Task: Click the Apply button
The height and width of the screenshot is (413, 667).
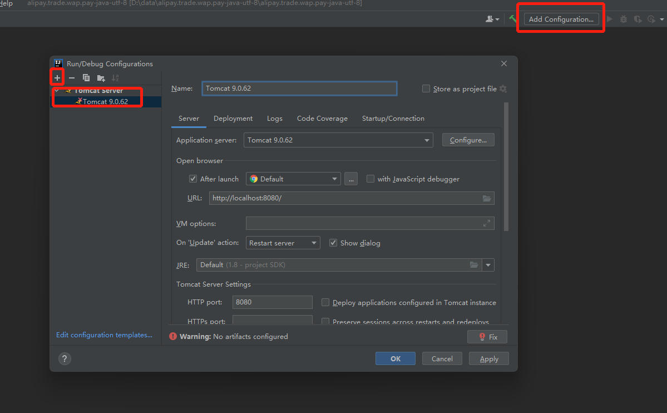Action: click(x=489, y=358)
